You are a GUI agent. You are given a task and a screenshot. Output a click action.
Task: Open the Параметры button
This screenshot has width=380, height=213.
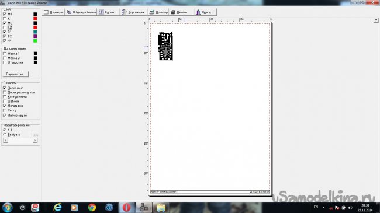(16, 74)
